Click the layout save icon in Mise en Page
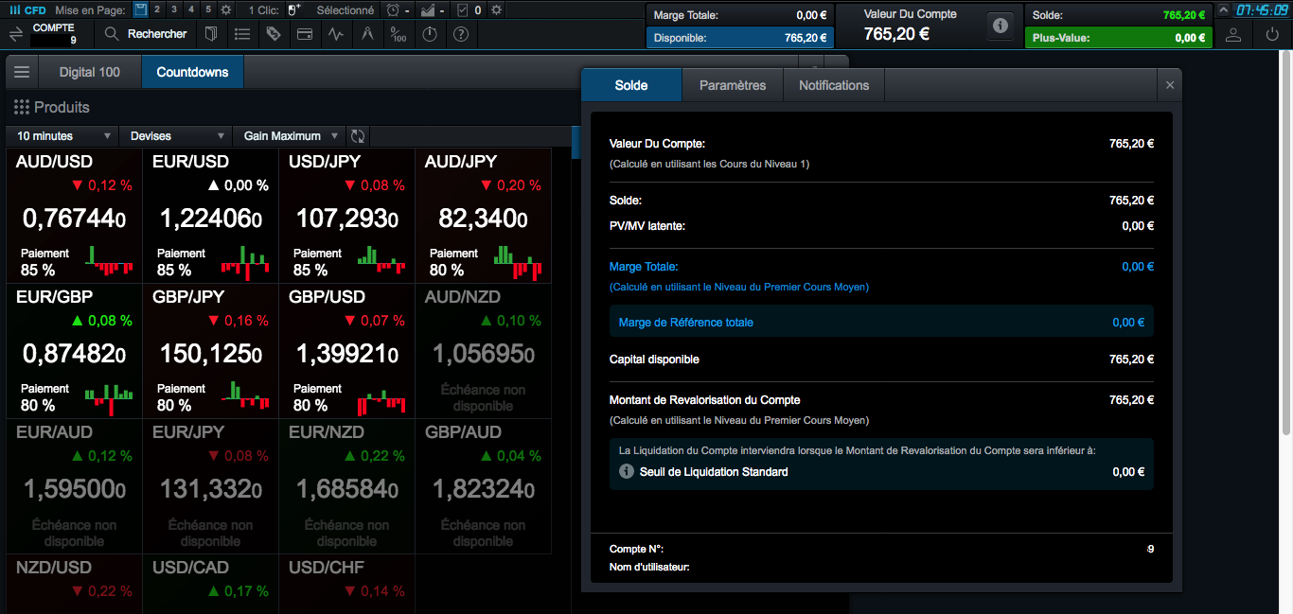1293x614 pixels. (141, 9)
